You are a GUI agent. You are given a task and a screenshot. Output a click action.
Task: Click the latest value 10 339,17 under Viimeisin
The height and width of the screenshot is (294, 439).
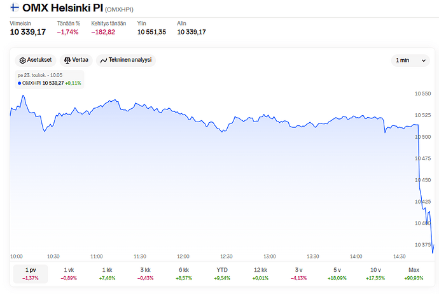coord(28,32)
